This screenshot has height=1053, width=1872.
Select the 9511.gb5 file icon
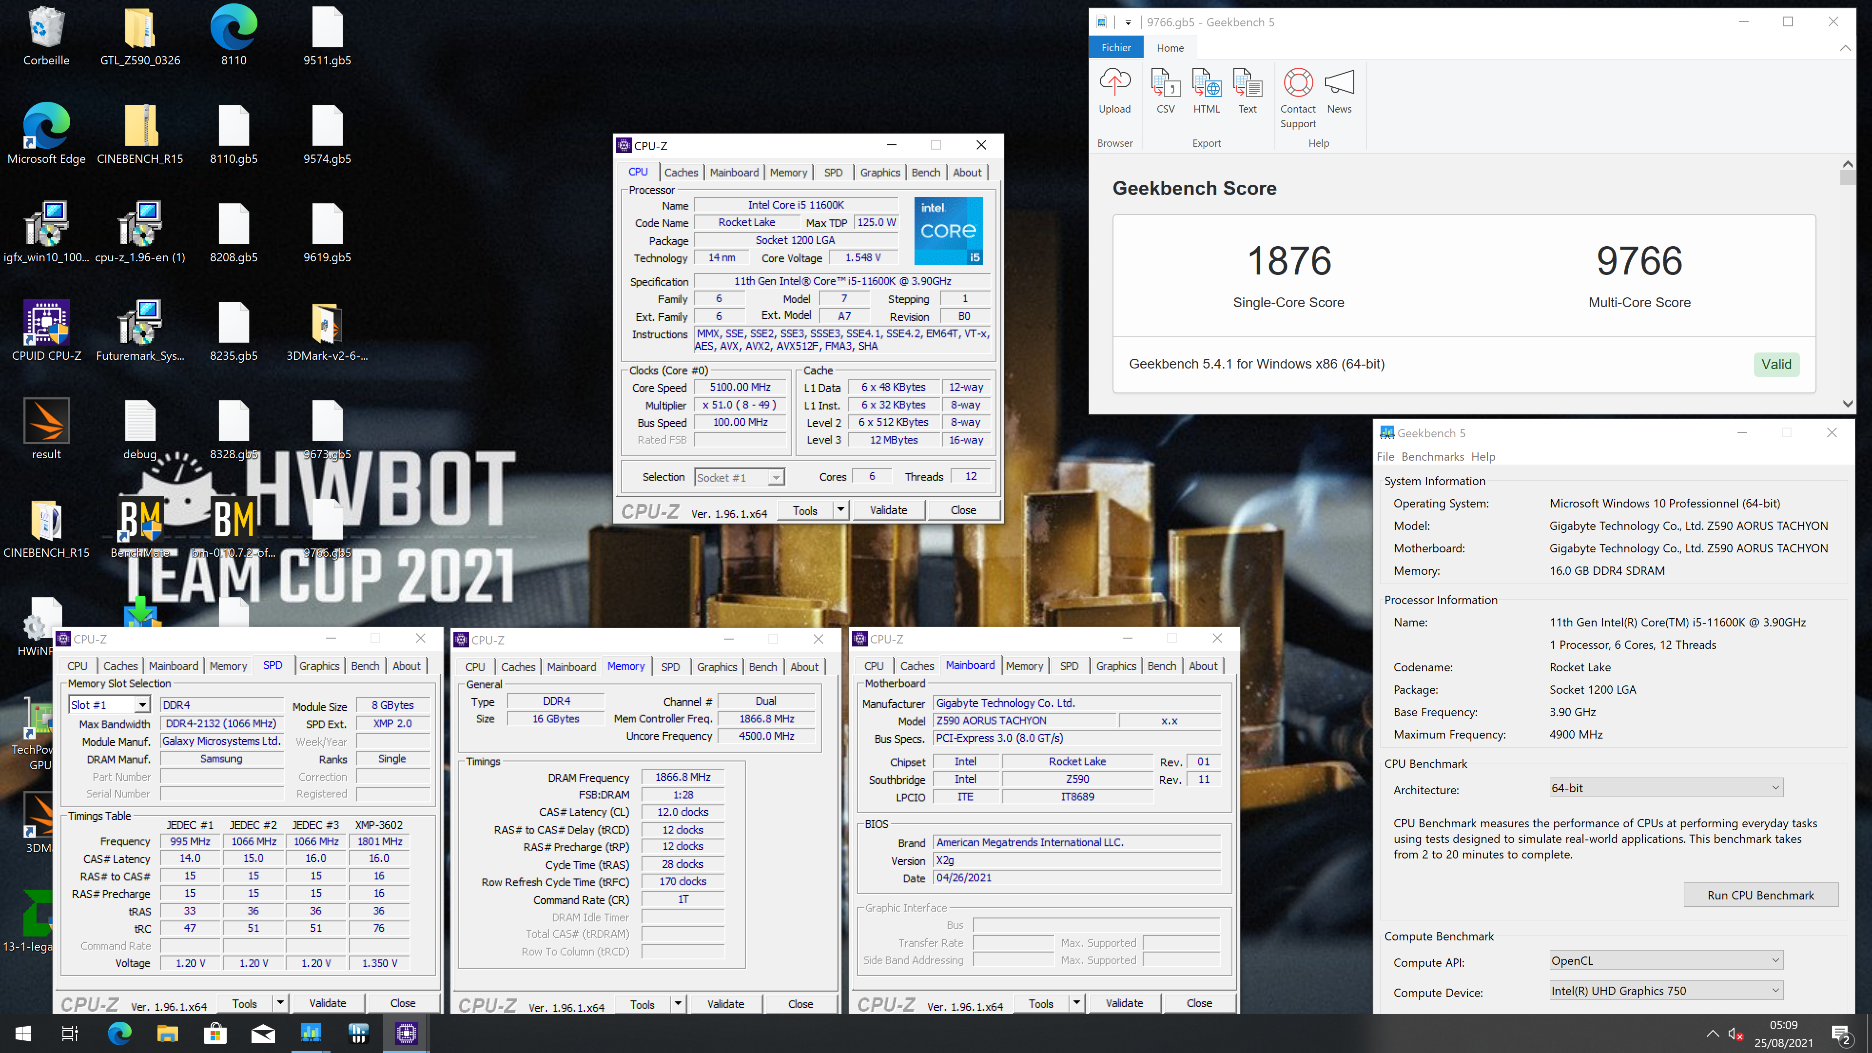[327, 36]
